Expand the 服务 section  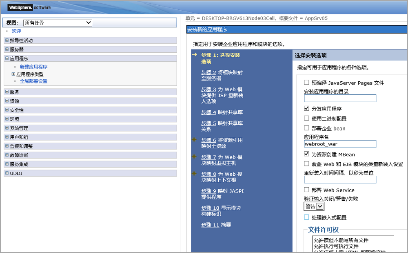pyautogui.click(x=7, y=92)
